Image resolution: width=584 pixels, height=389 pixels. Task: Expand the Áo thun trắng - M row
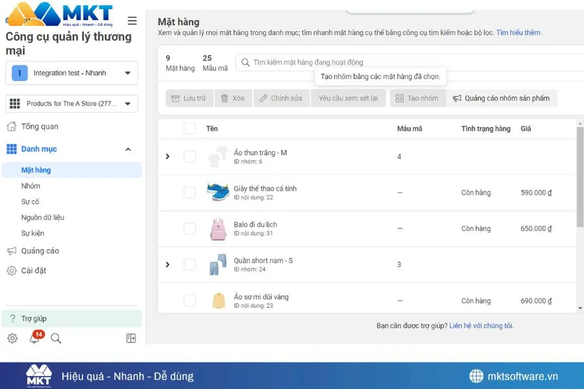[167, 156]
